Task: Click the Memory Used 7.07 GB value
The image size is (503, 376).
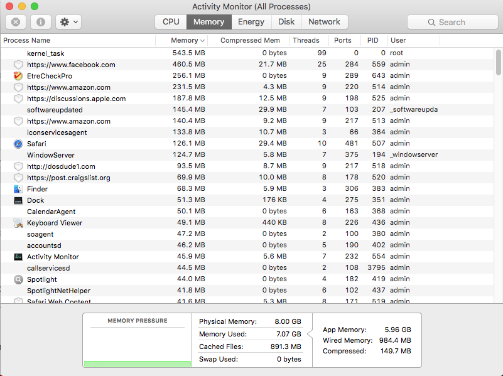Action: tap(289, 334)
